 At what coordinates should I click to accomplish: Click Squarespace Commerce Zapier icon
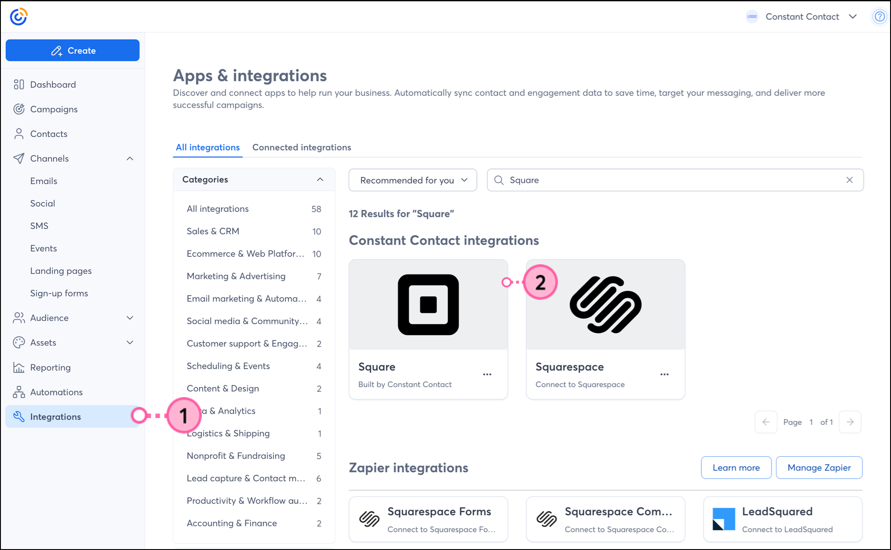click(546, 519)
